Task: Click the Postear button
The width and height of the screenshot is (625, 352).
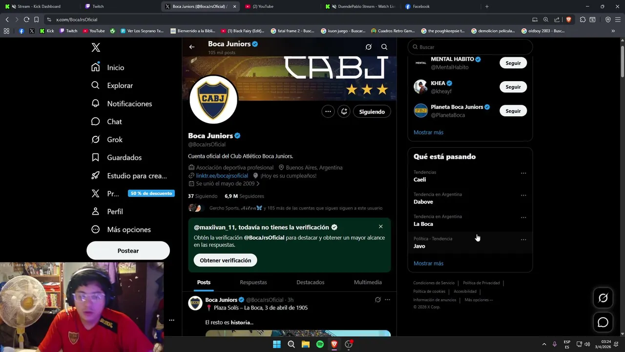Action: pos(128,251)
